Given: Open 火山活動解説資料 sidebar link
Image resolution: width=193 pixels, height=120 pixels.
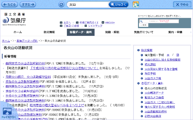Looking at the screenshot, I should (156, 112).
